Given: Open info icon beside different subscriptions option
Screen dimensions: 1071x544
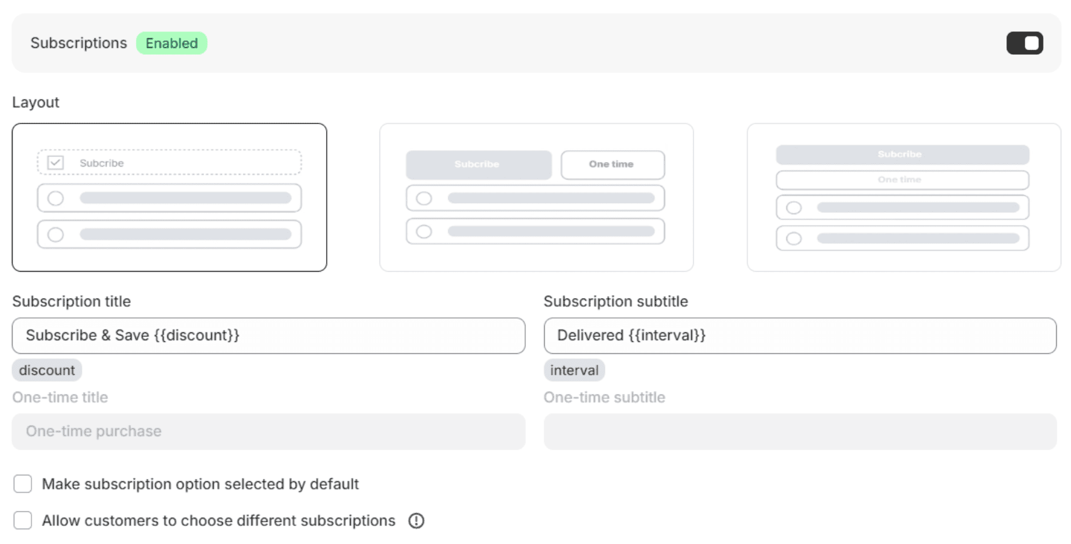Looking at the screenshot, I should [x=416, y=521].
